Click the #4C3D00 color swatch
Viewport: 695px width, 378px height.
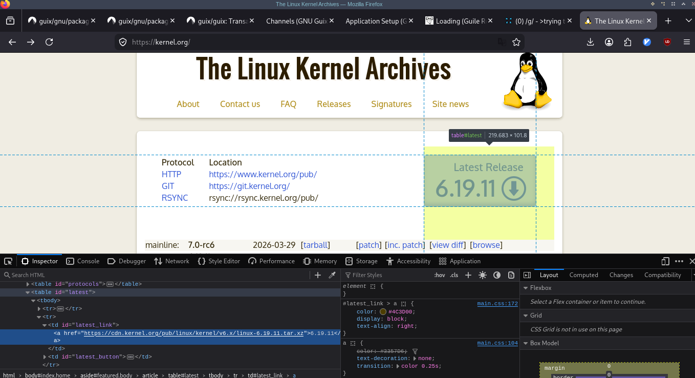(383, 311)
